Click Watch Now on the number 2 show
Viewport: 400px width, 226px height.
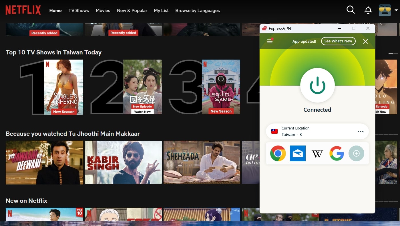click(142, 111)
